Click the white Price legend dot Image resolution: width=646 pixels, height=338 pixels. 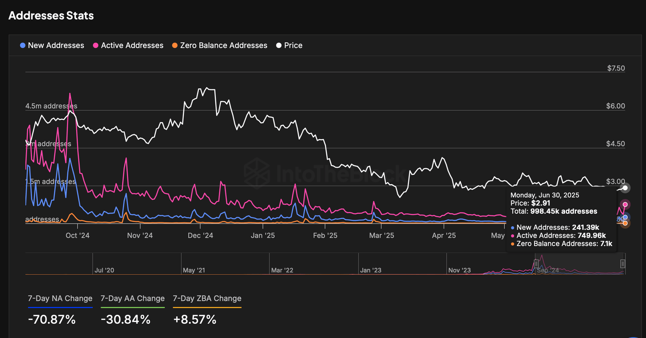[279, 45]
